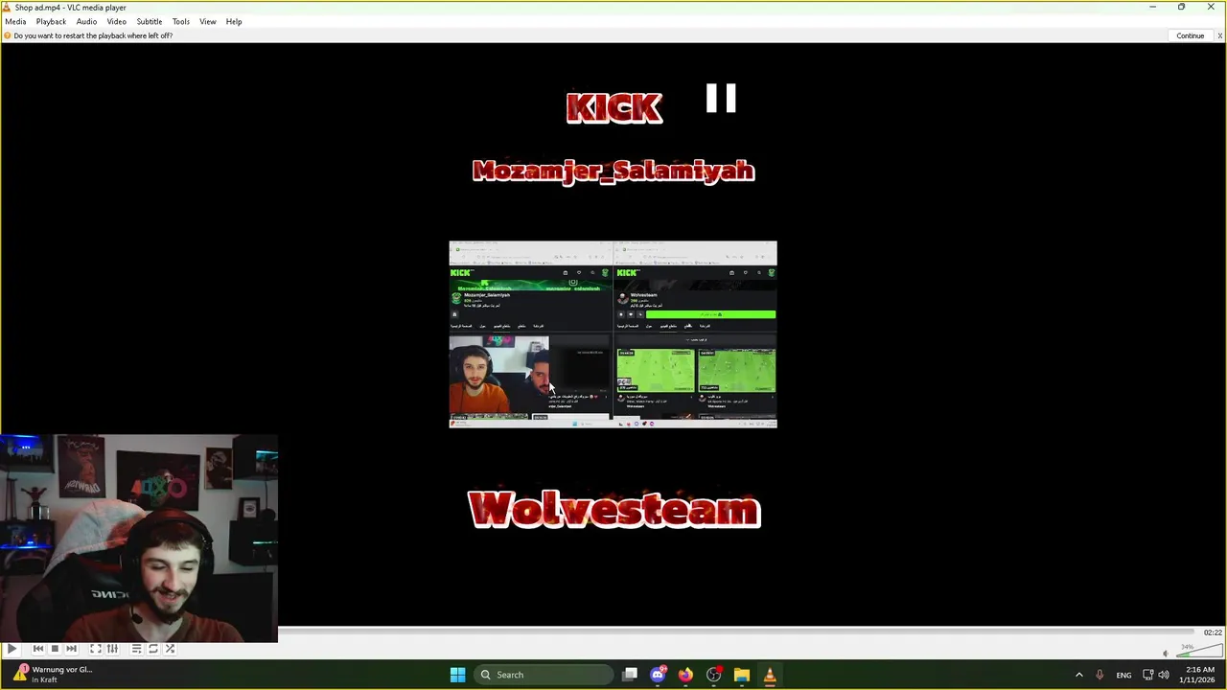Open the clock showing 2:16 AM
The image size is (1227, 690).
coord(1199,675)
